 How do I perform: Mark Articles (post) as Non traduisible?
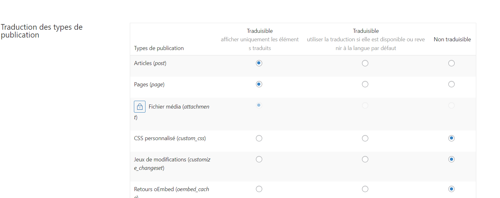(452, 63)
